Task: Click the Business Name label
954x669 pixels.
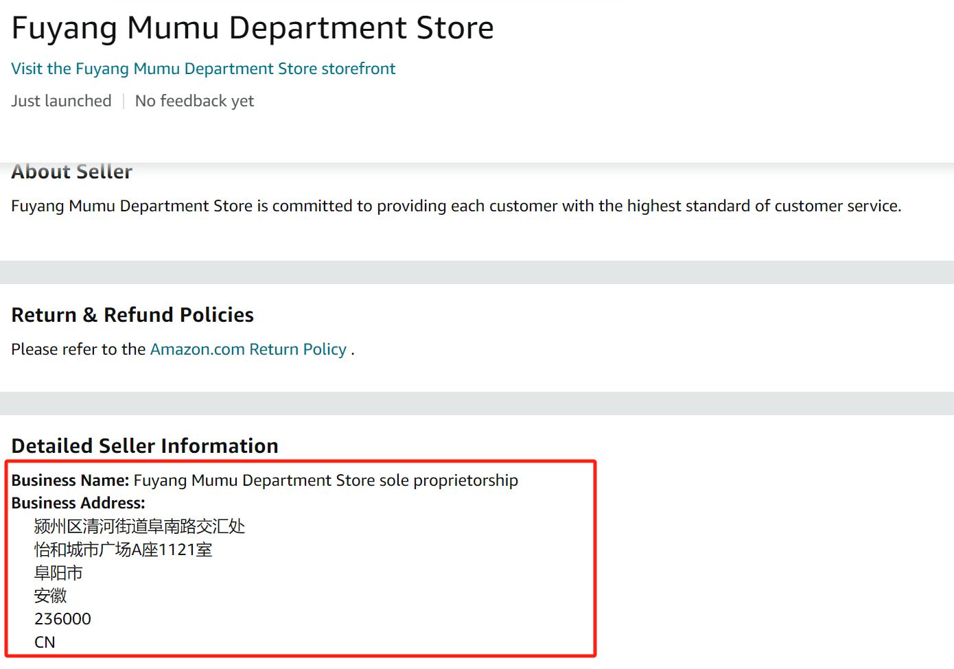Action: (70, 480)
